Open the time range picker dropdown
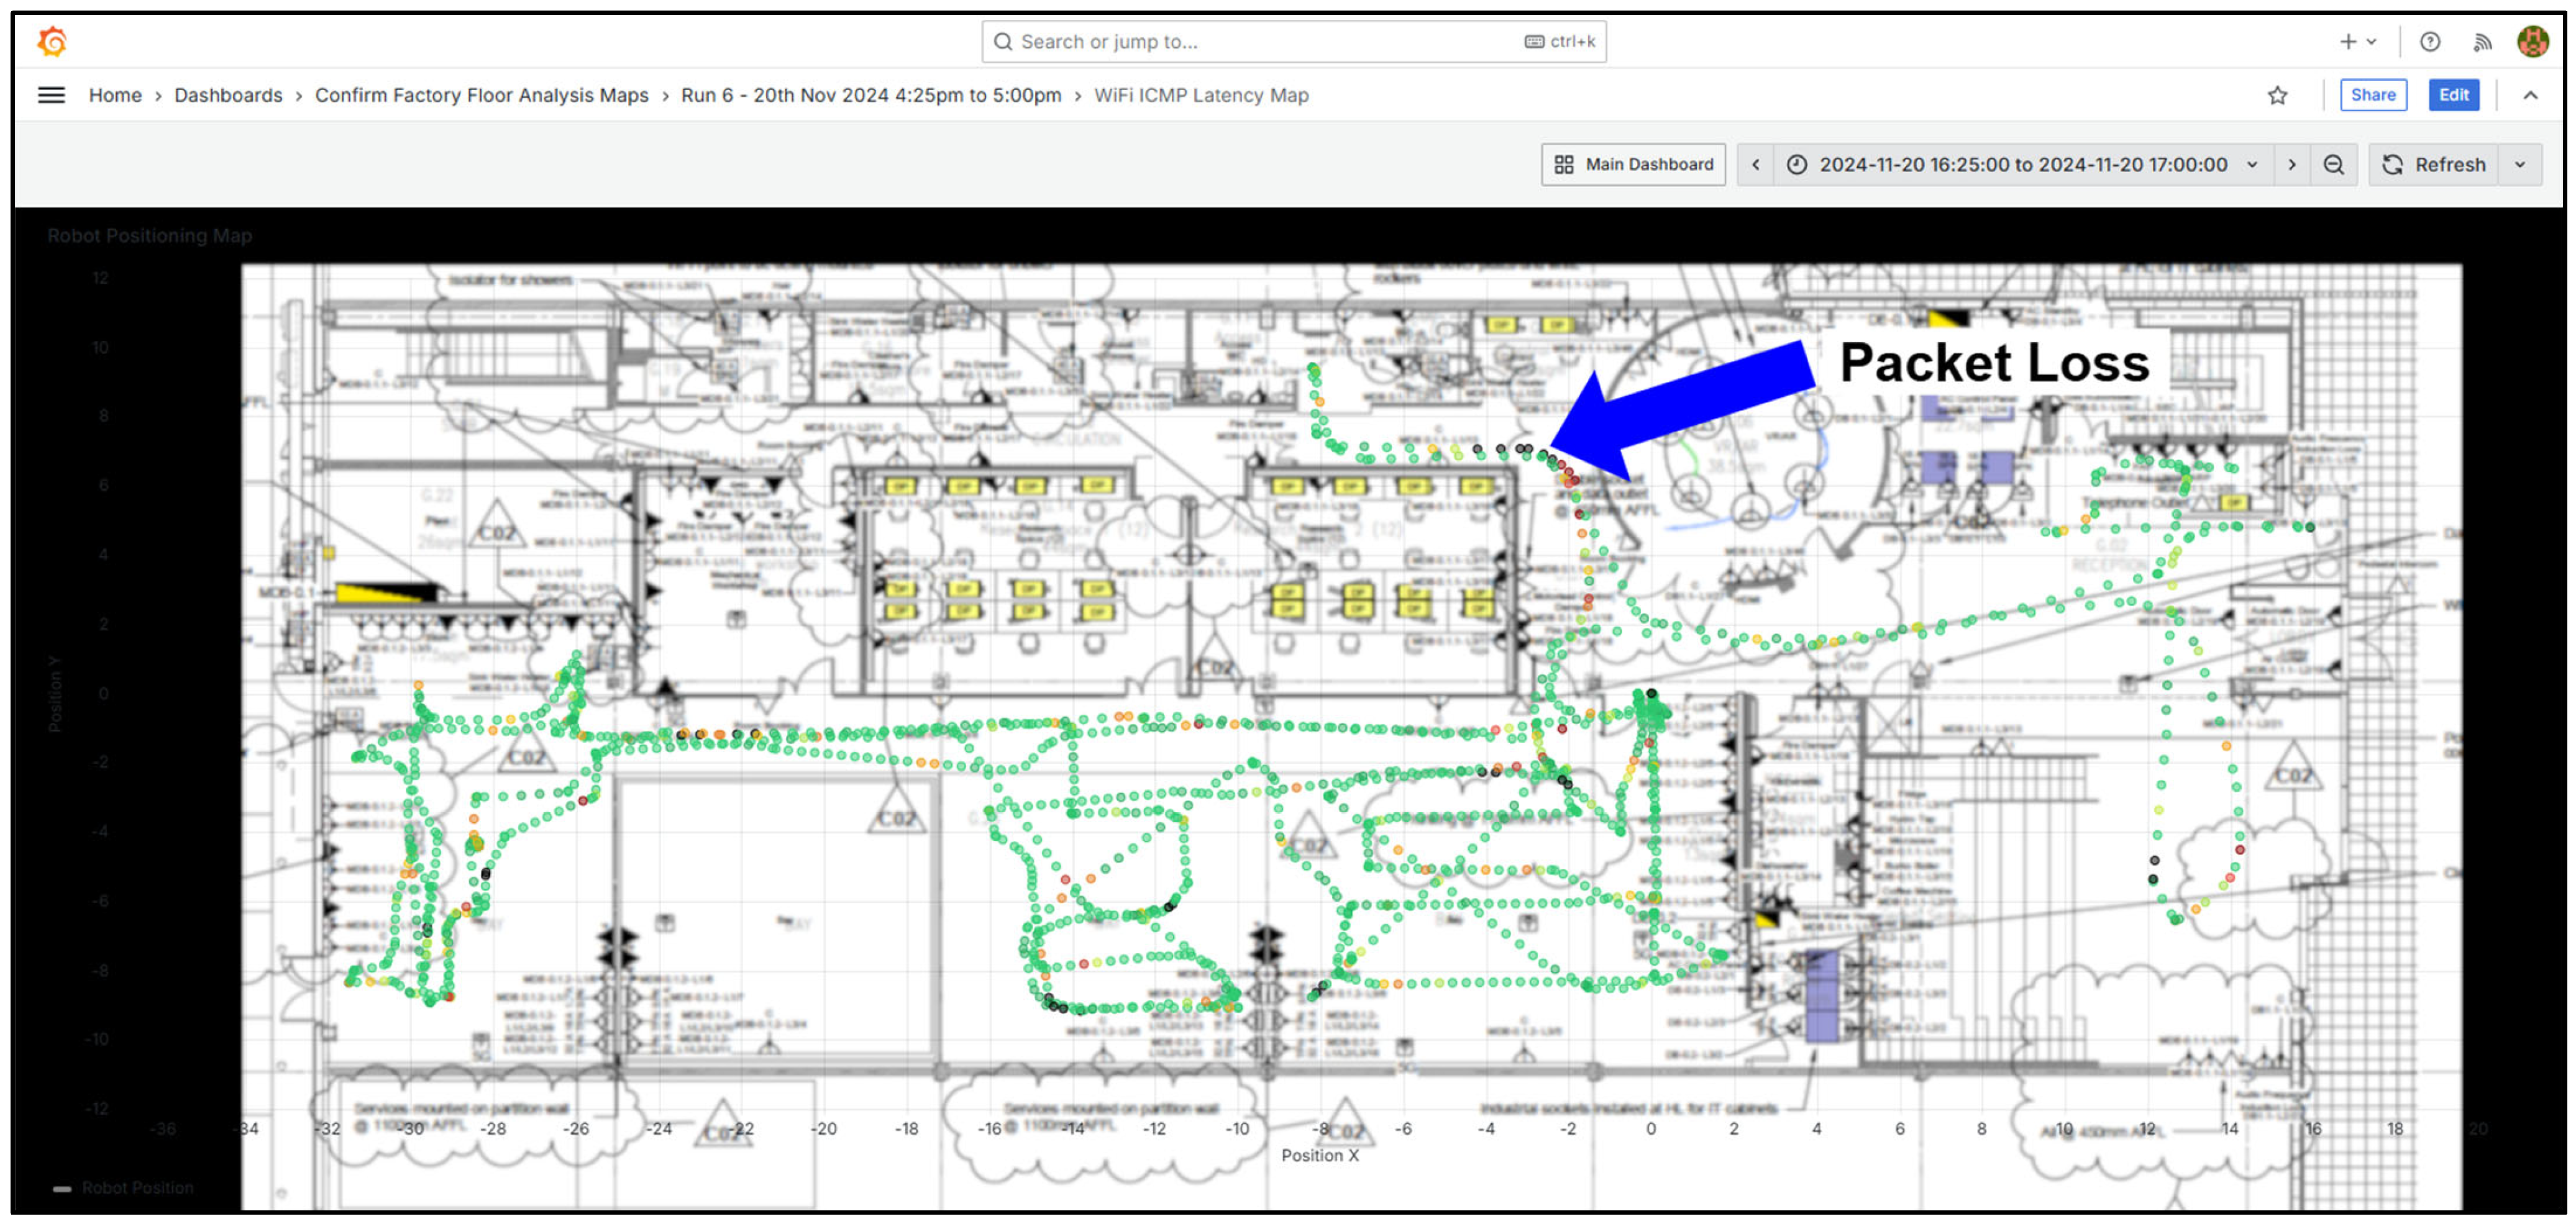The image size is (2576, 1224). point(2022,165)
